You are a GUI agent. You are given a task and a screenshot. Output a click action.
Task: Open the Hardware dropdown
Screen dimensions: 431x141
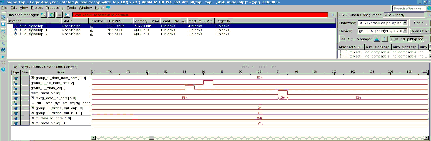click(405, 23)
